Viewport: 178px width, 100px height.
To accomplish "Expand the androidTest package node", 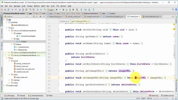I will click(x=9, y=52).
